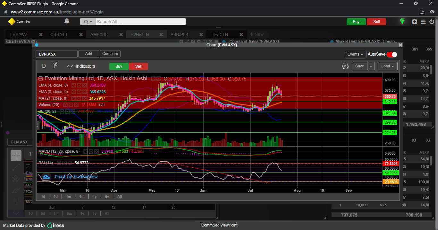
Task: Click the green lightbulb hints icon
Action: click(x=402, y=21)
